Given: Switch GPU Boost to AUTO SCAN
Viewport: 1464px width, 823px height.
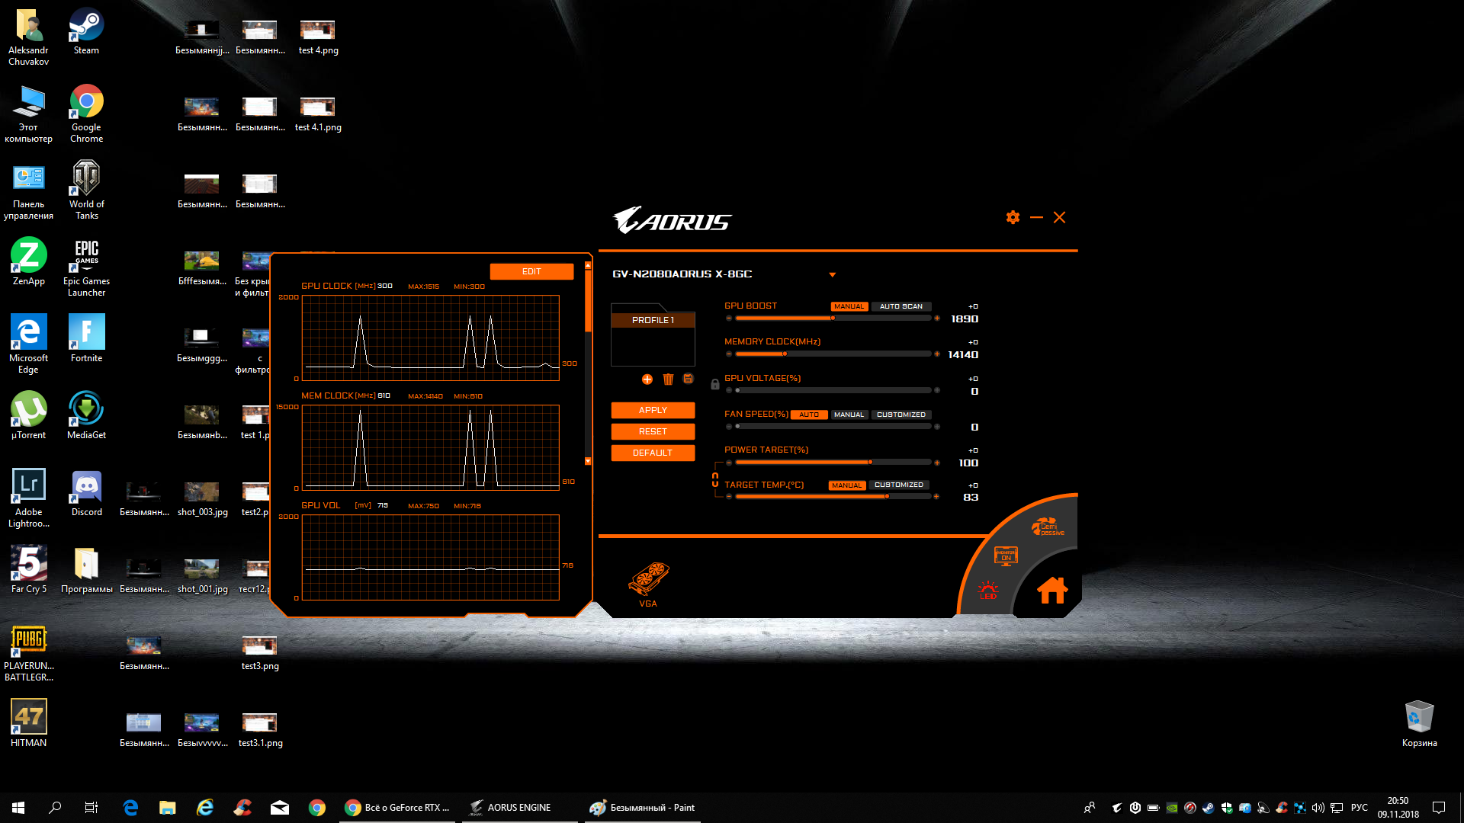Looking at the screenshot, I should 901,306.
